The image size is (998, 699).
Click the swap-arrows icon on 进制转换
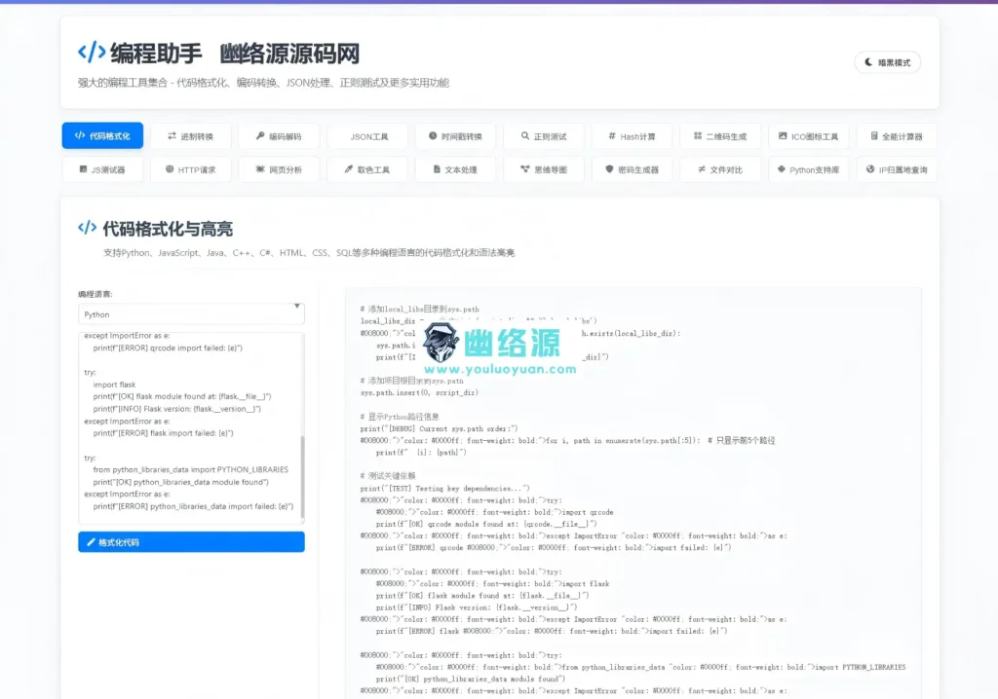(172, 136)
